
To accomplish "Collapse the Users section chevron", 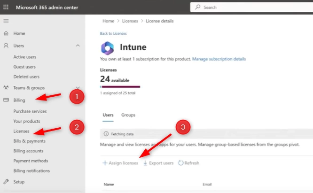I will click(x=78, y=46).
